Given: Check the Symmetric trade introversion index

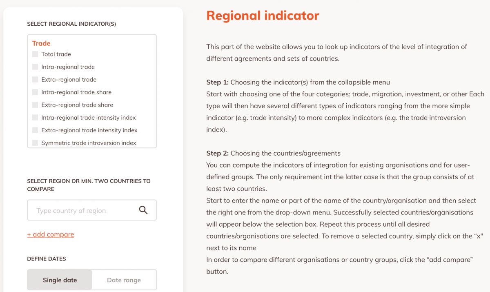Looking at the screenshot, I should click(x=35, y=143).
